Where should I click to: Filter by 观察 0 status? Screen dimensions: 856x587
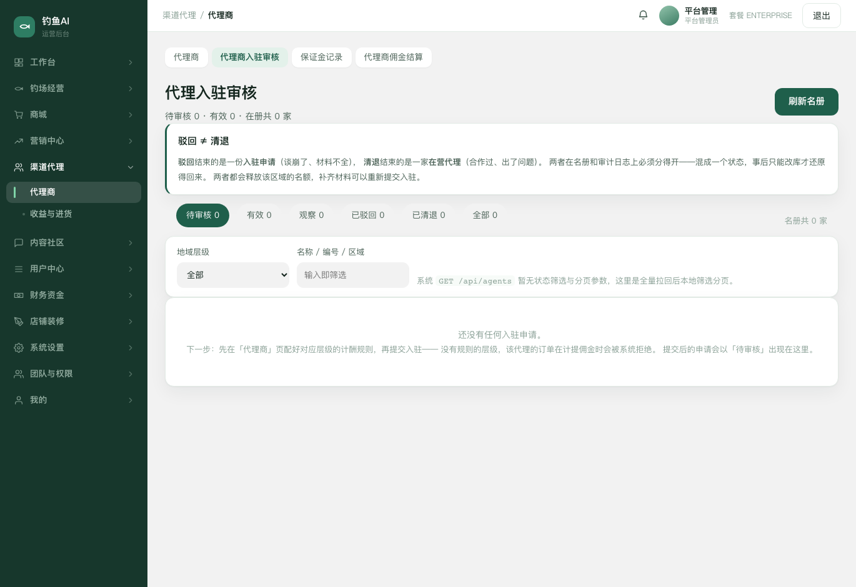click(x=312, y=215)
